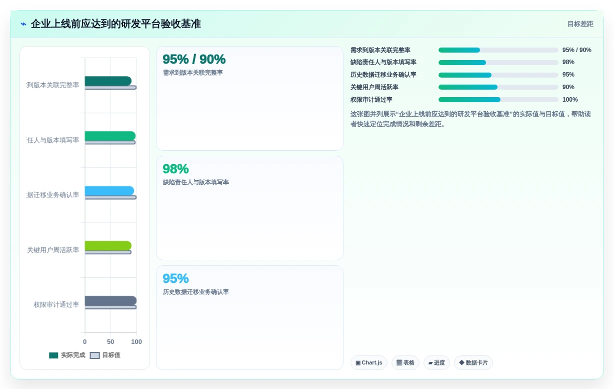Click the diamond icon inside 数据卡片 chip

coord(461,363)
